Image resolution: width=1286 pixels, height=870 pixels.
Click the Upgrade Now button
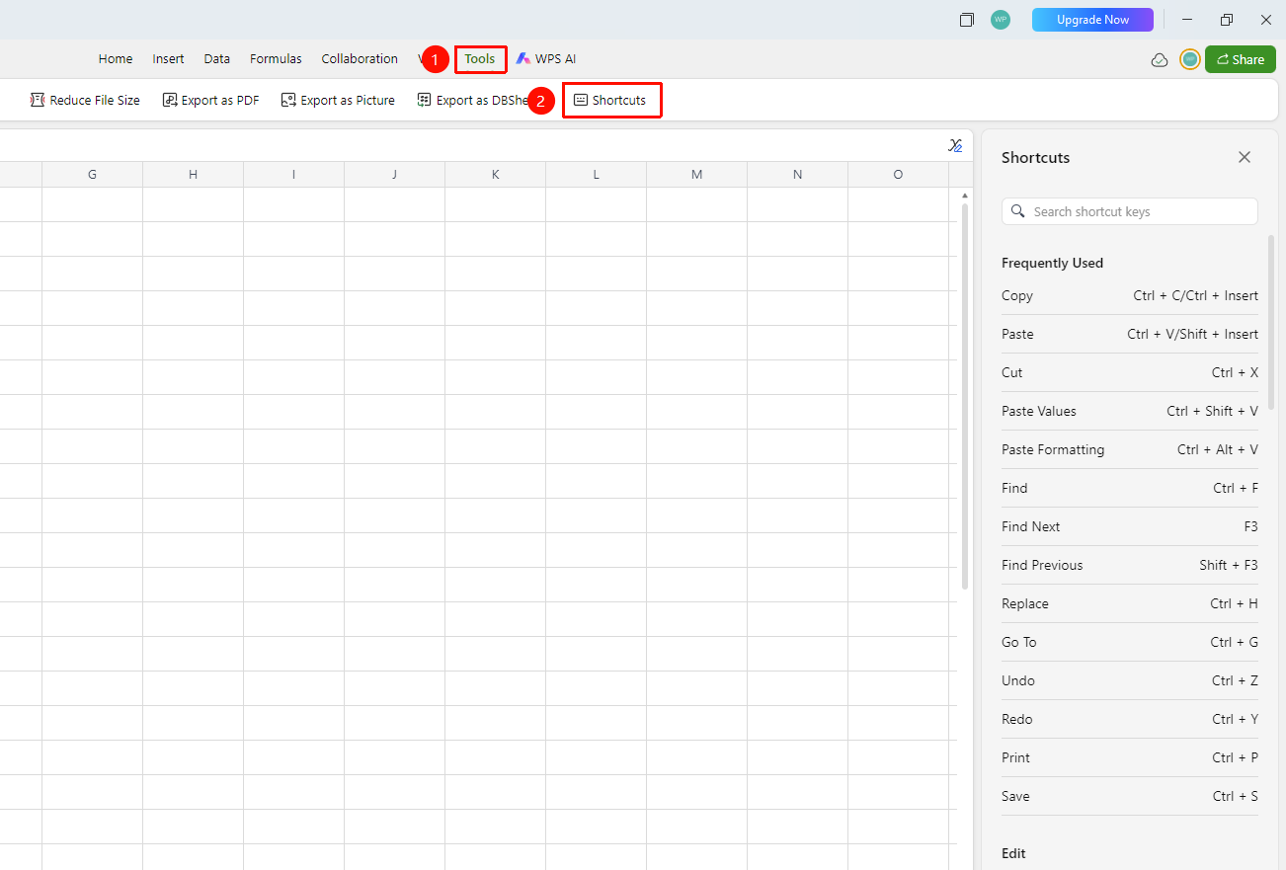click(1092, 20)
